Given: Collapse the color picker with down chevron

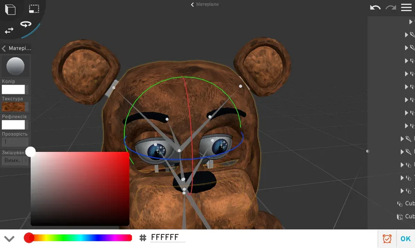Looking at the screenshot, I should point(9,239).
